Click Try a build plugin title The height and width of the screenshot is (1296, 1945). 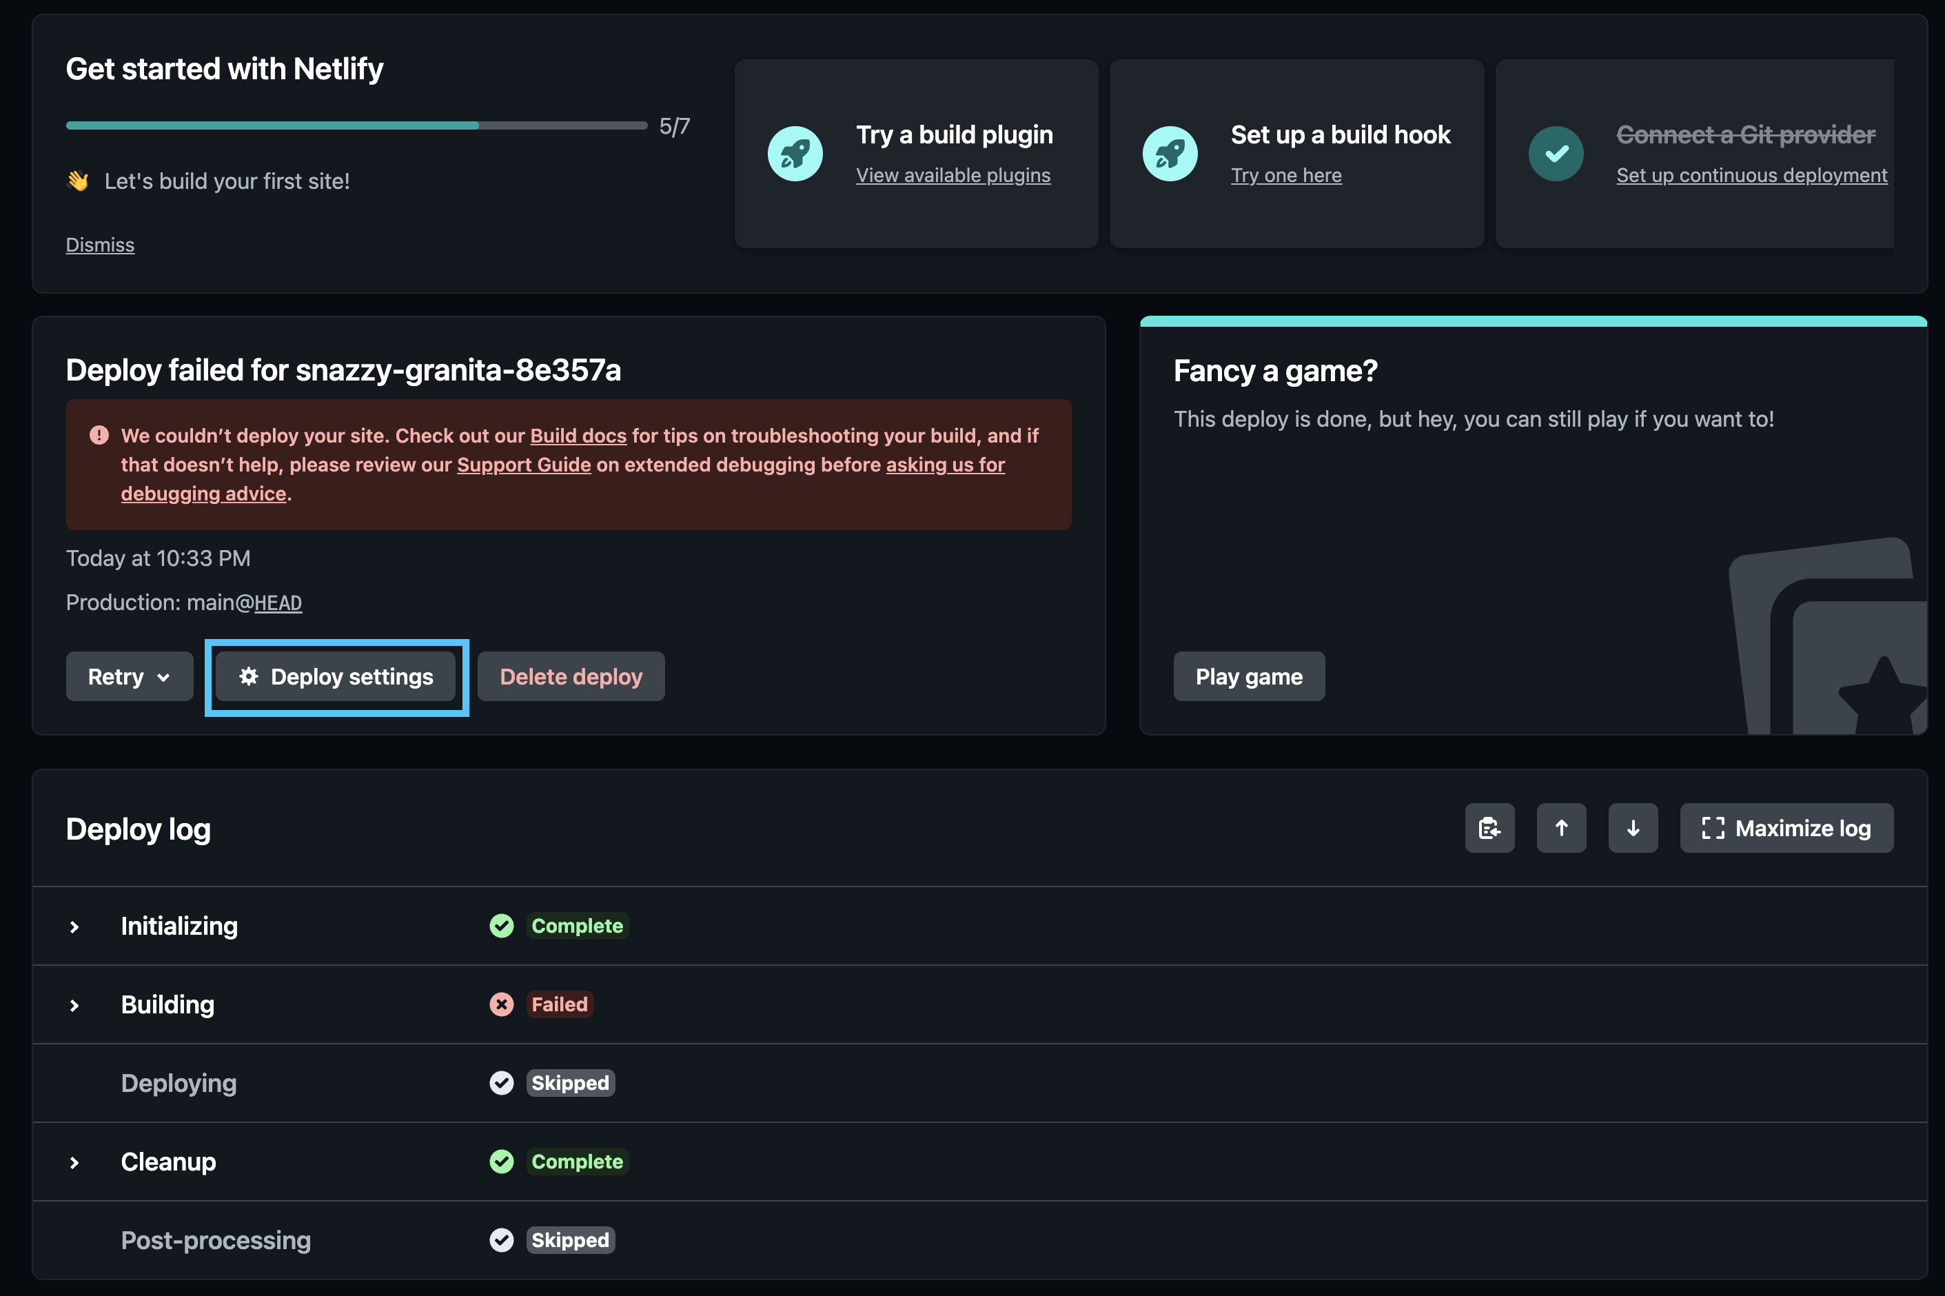coord(955,134)
